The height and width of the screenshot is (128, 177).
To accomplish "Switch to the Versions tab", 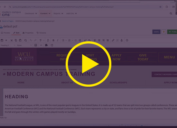I will pos(41,33).
